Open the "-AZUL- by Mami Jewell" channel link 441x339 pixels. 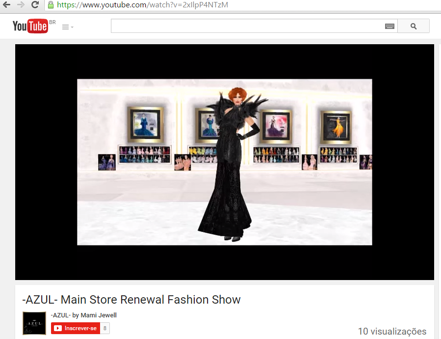(x=83, y=315)
